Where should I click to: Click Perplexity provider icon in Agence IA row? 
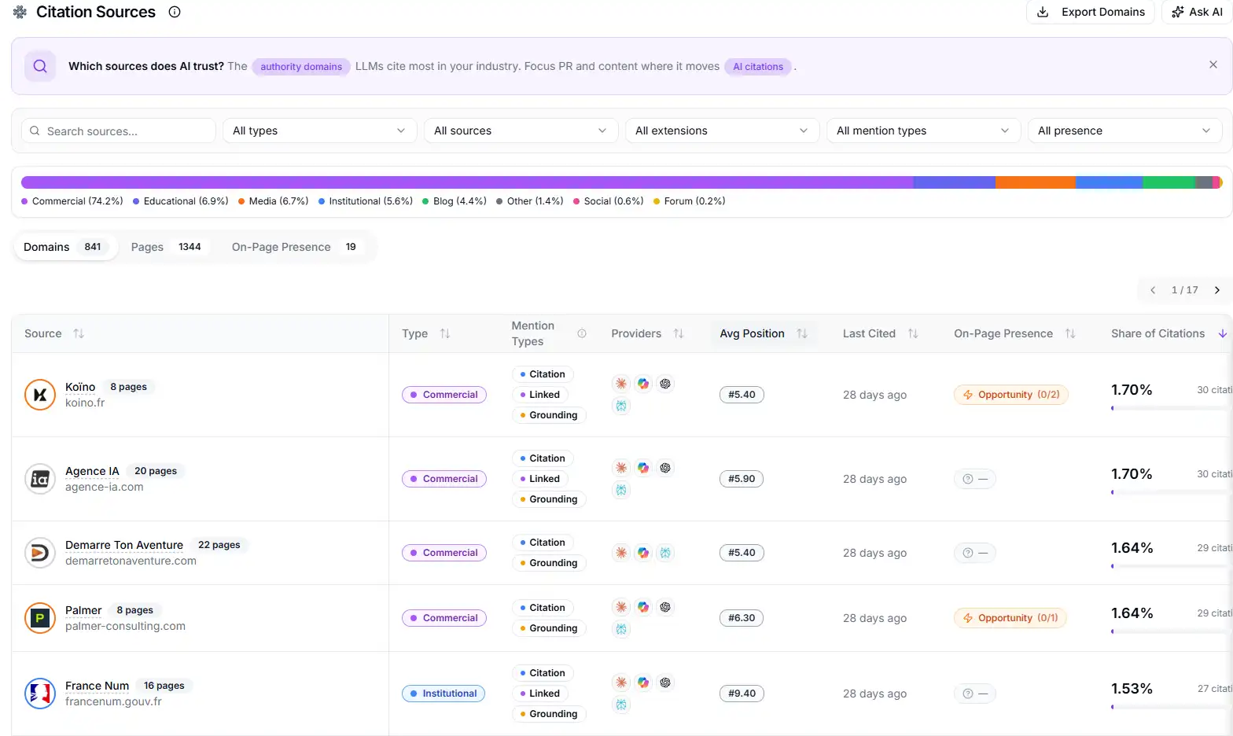[621, 490]
